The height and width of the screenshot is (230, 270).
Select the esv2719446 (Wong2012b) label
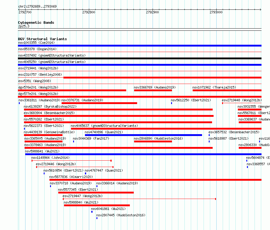[56, 164]
